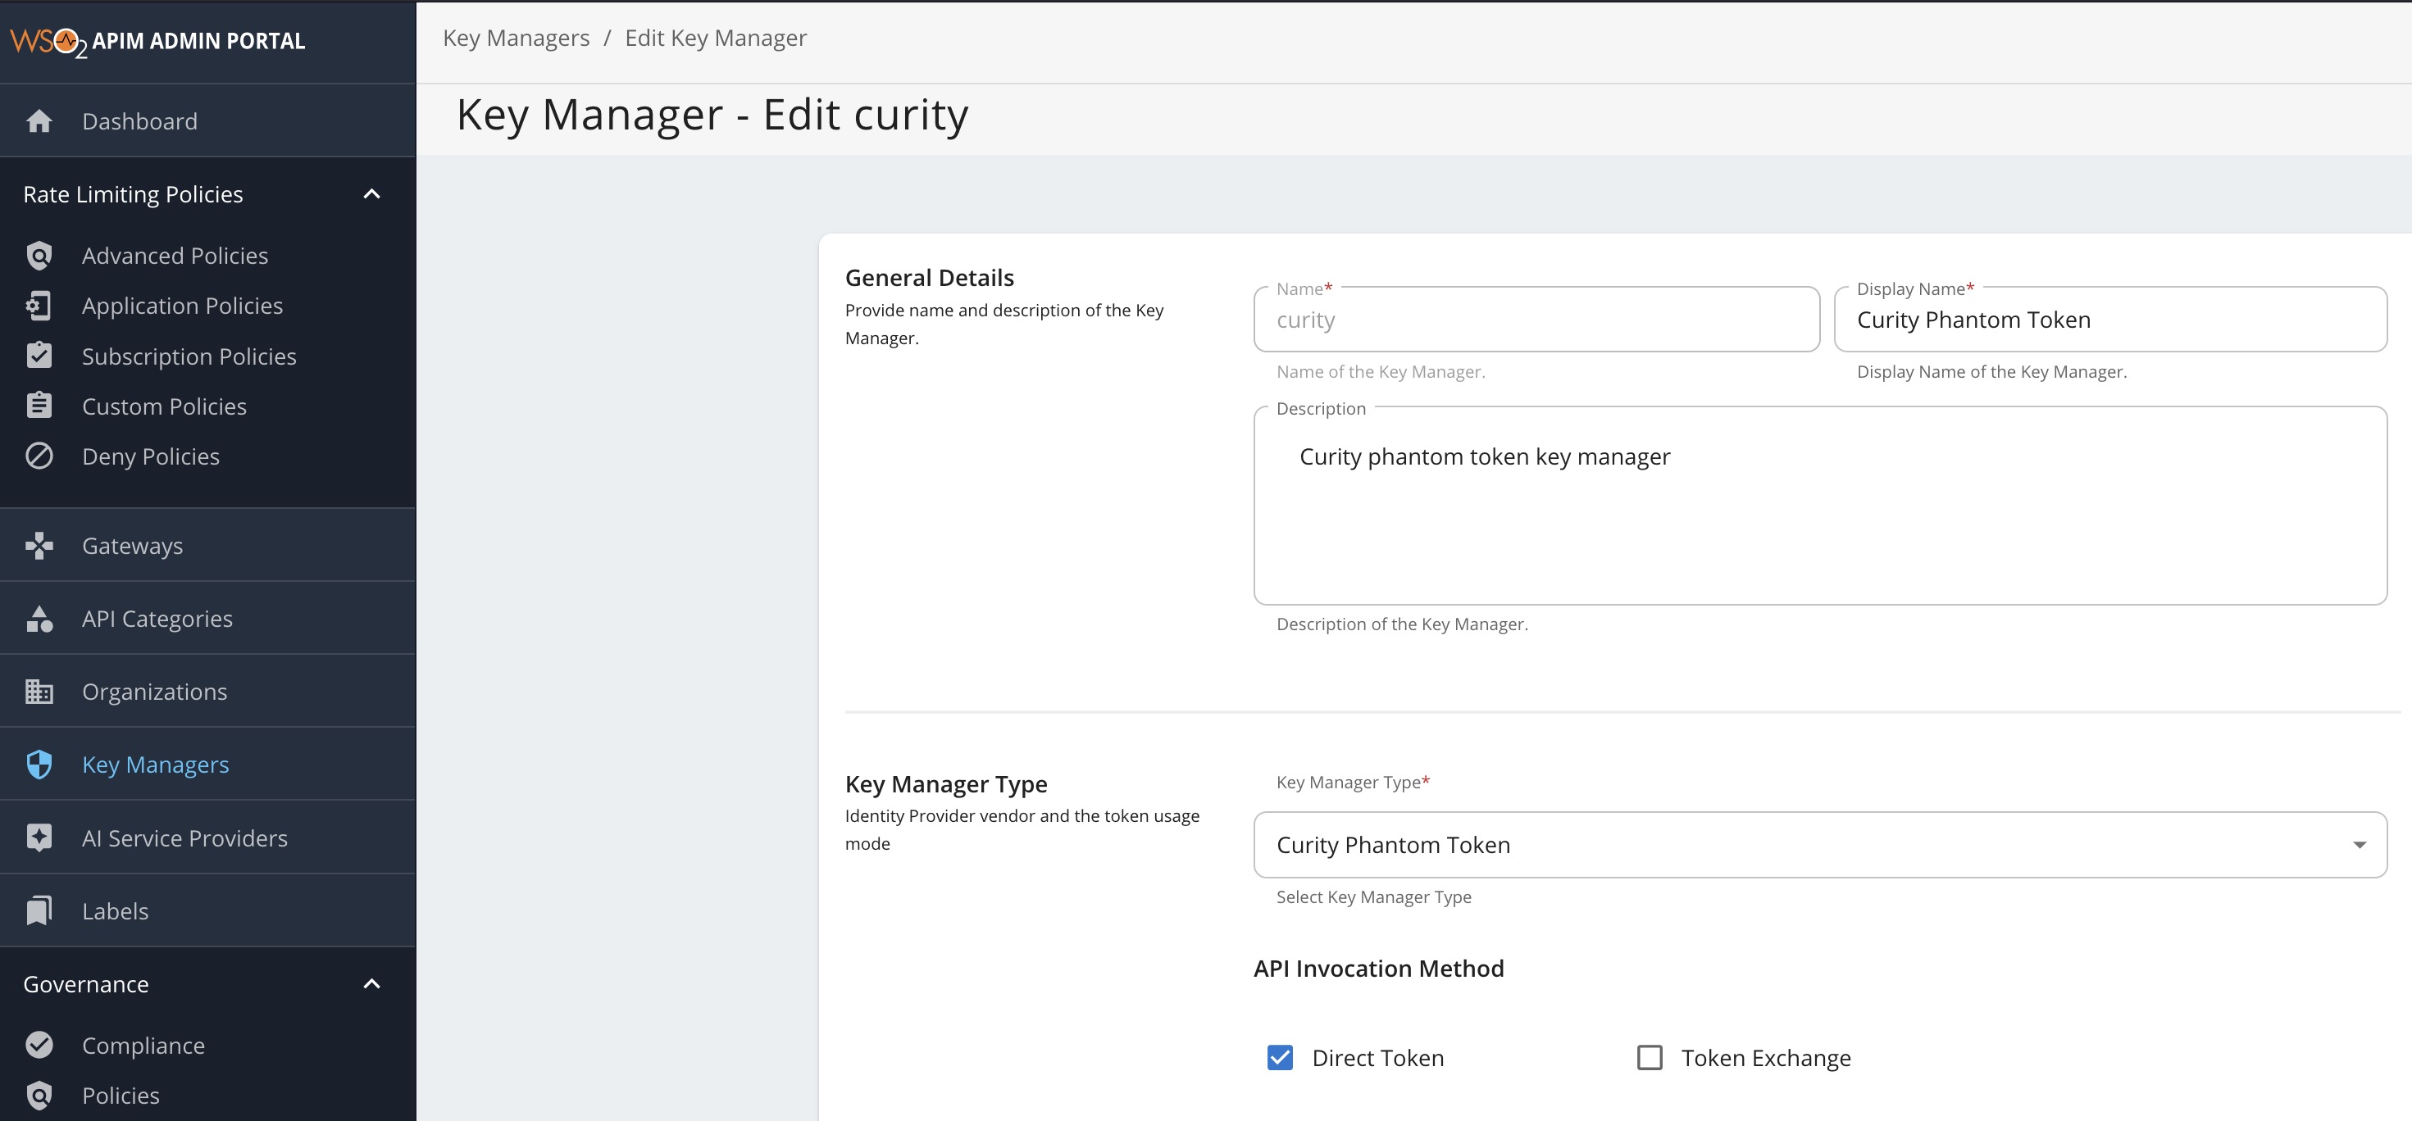Viewport: 2412px width, 1121px height.
Task: Select the Key Managers menu item
Action: 208,765
